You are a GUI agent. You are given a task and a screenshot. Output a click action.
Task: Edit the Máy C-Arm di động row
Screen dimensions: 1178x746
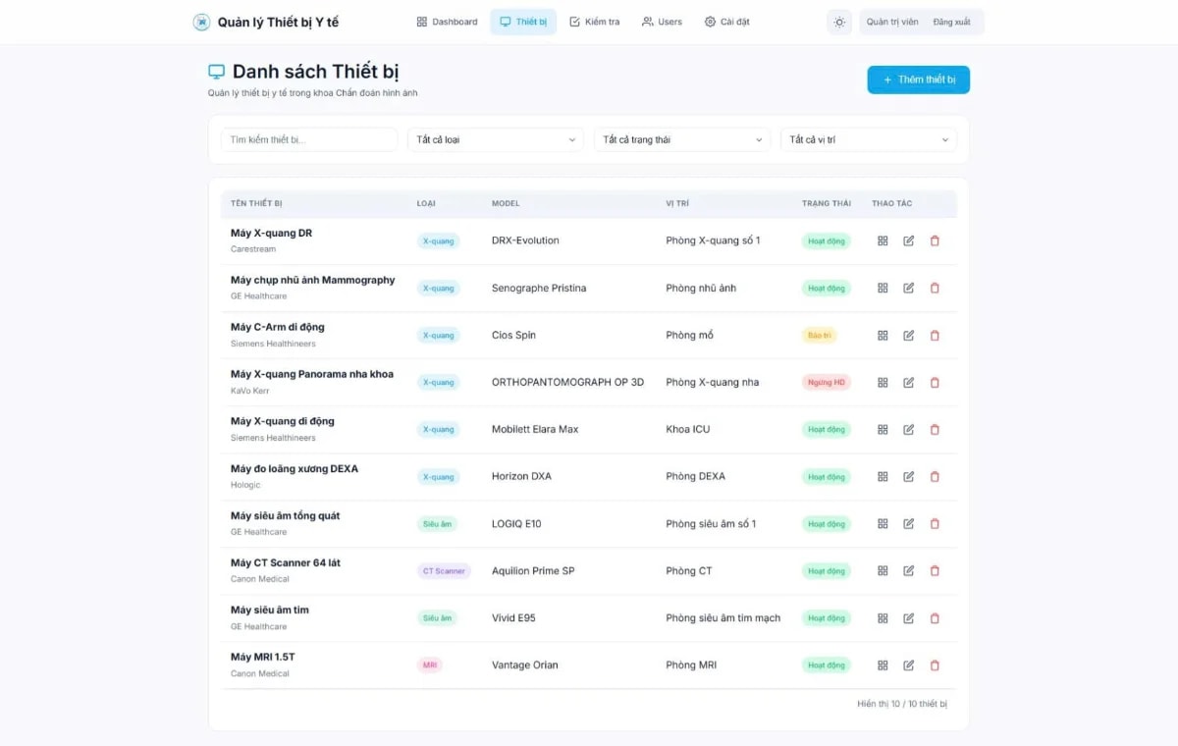tap(909, 335)
